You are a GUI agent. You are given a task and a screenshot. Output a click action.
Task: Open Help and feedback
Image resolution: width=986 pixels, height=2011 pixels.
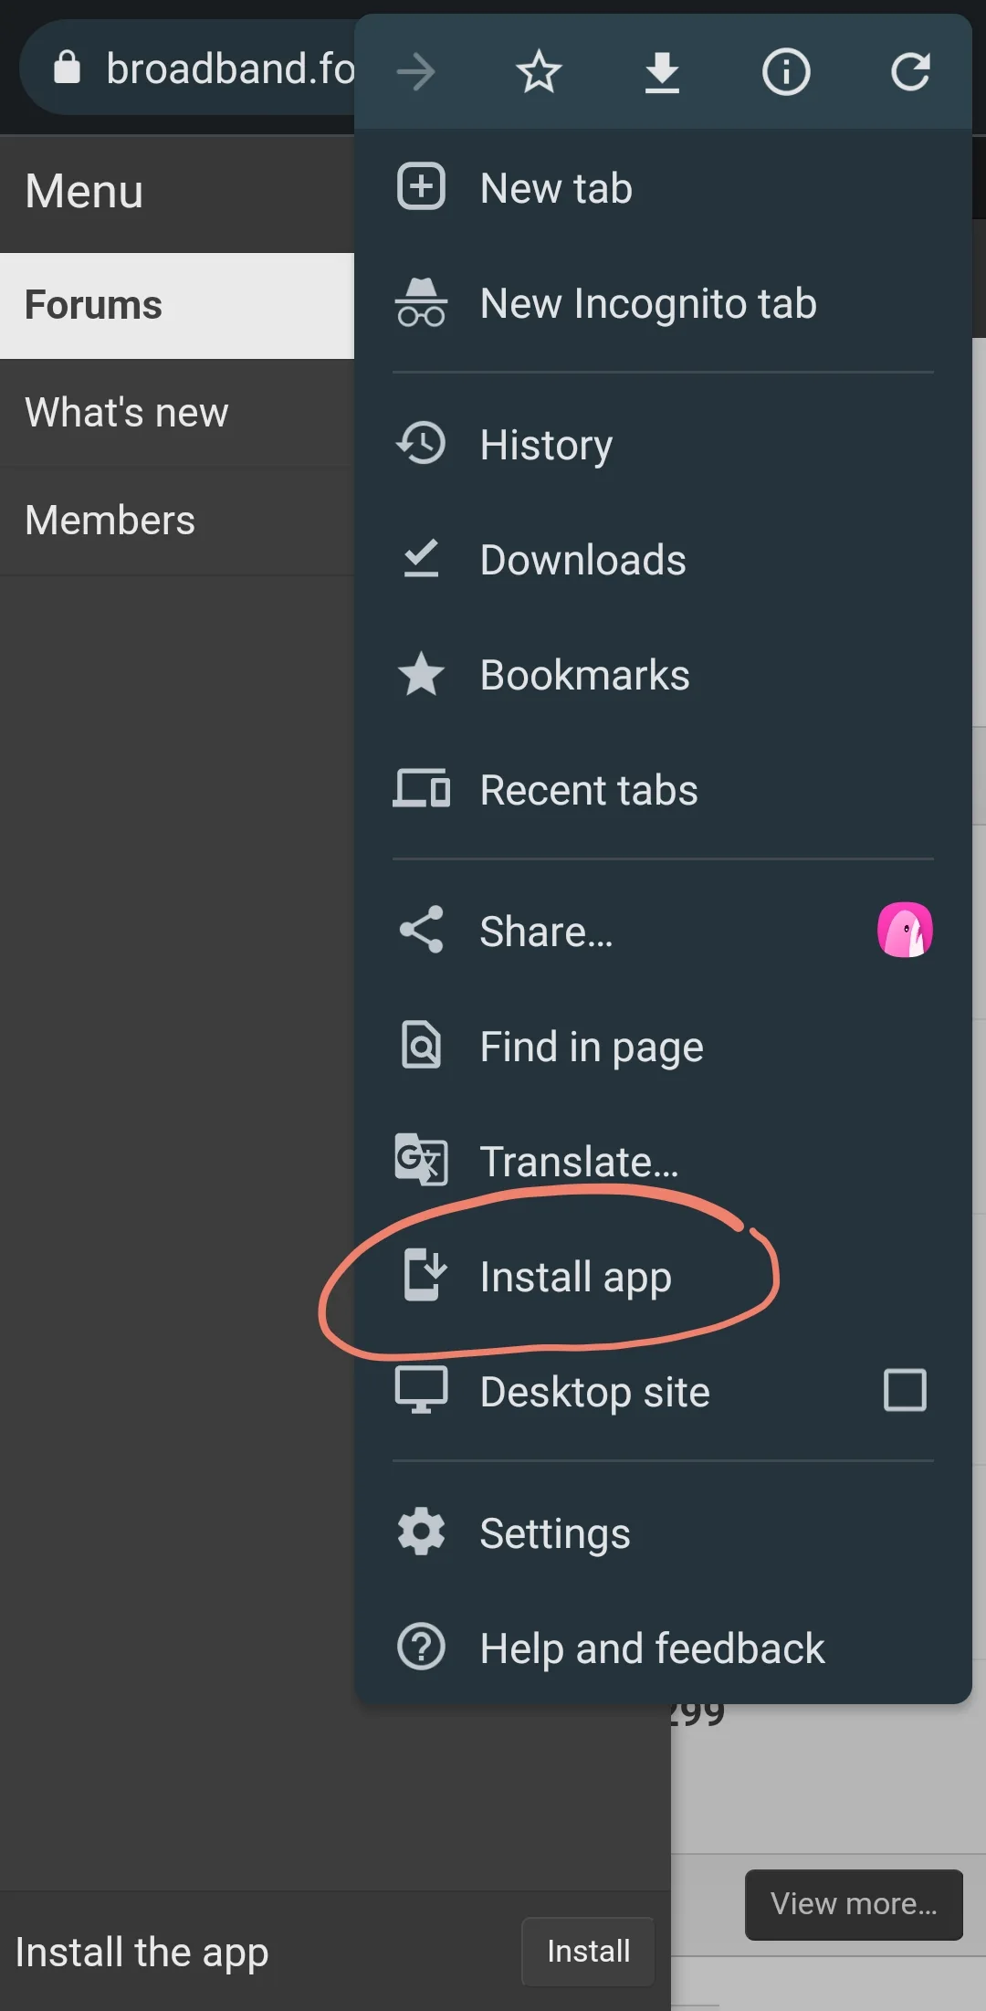coord(652,1648)
